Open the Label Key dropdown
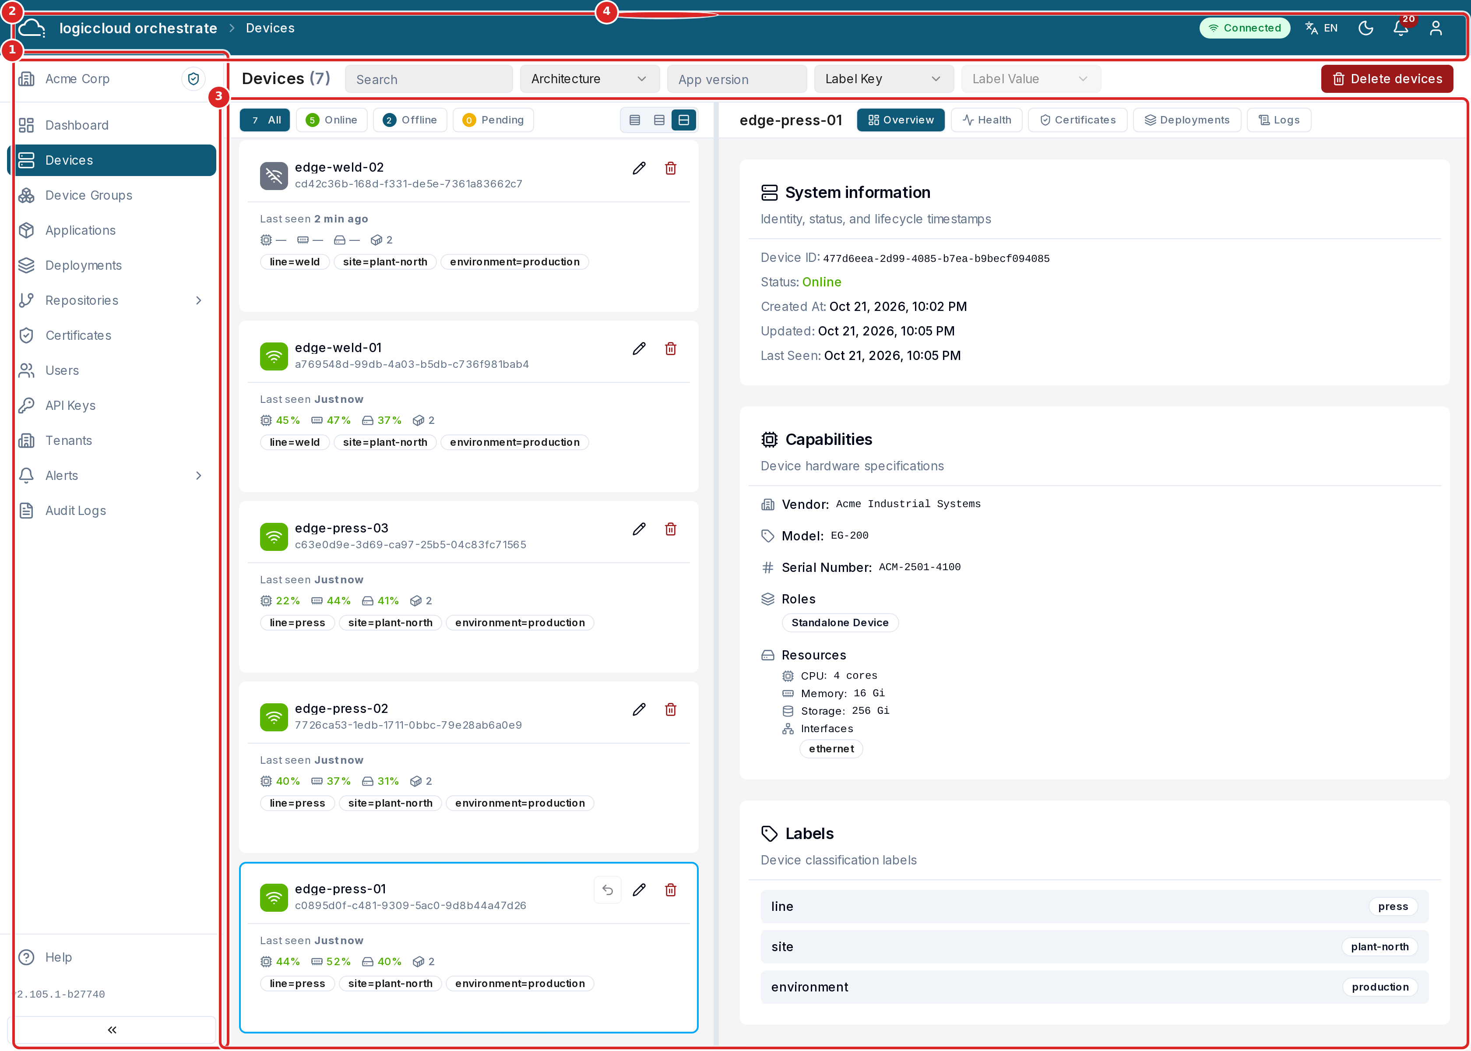 pos(883,79)
